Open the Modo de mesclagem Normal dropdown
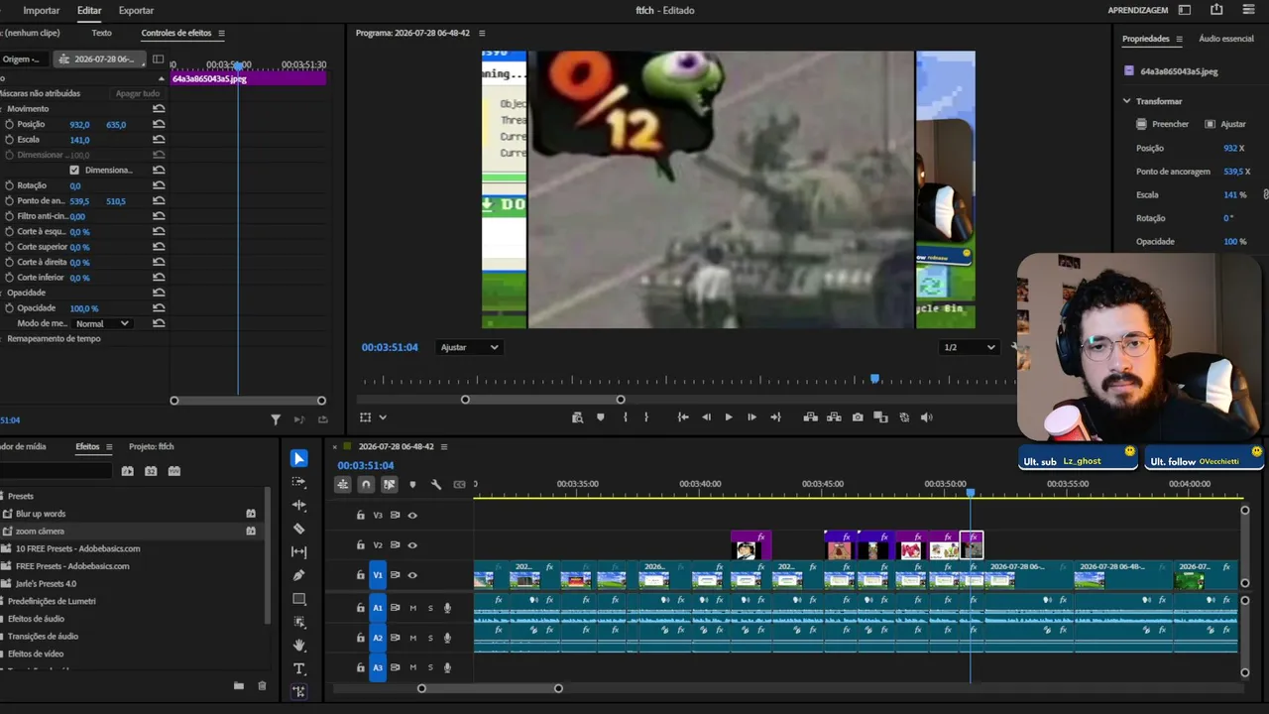 tap(103, 323)
